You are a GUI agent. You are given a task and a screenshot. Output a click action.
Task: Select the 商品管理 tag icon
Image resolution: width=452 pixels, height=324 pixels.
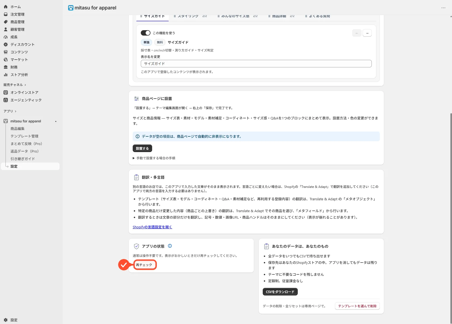[6, 22]
